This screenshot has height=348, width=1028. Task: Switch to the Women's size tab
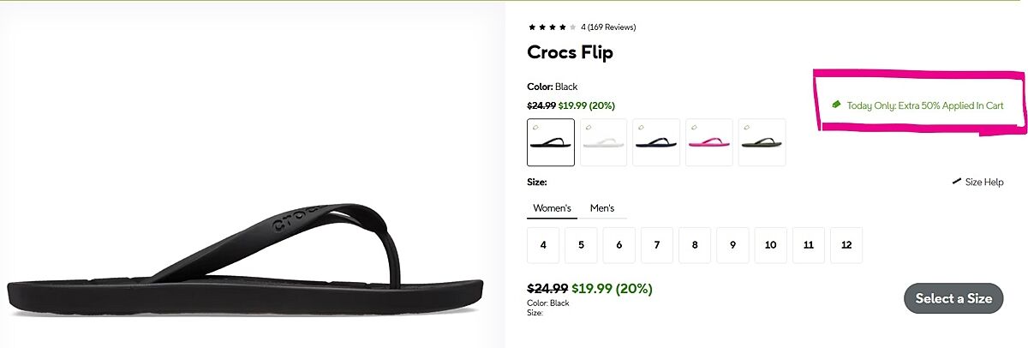[x=552, y=208]
